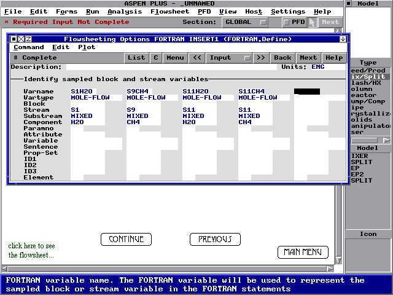Image resolution: width=393 pixels, height=295 pixels.
Task: Select the S11CH4 Varname cell
Action: 251,92
